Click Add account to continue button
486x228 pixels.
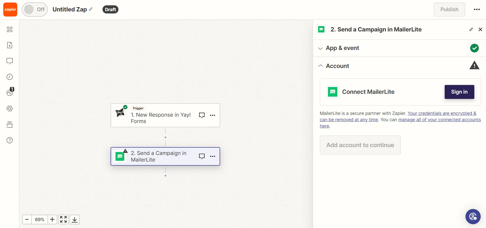pyautogui.click(x=360, y=145)
